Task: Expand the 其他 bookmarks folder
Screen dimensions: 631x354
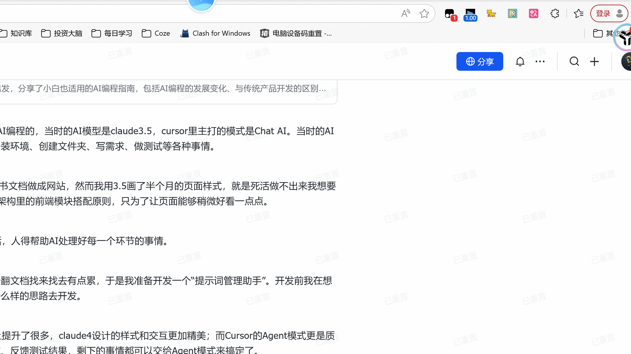Action: [611, 33]
